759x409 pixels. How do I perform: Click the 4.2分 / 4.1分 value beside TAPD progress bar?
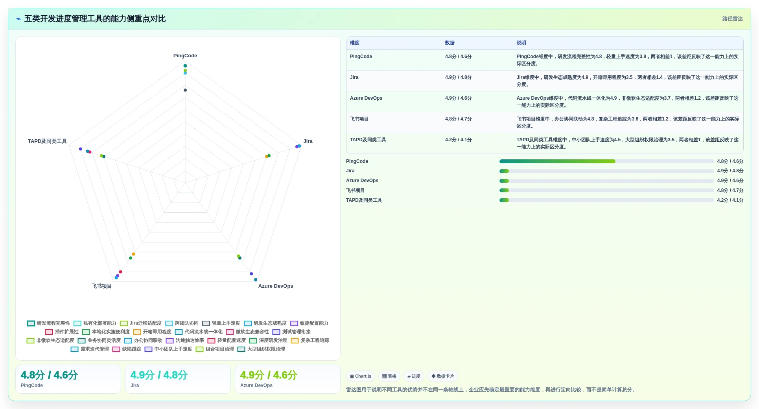pyautogui.click(x=730, y=200)
